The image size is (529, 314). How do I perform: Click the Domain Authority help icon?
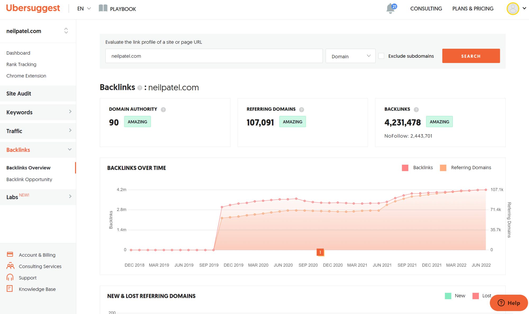[163, 109]
